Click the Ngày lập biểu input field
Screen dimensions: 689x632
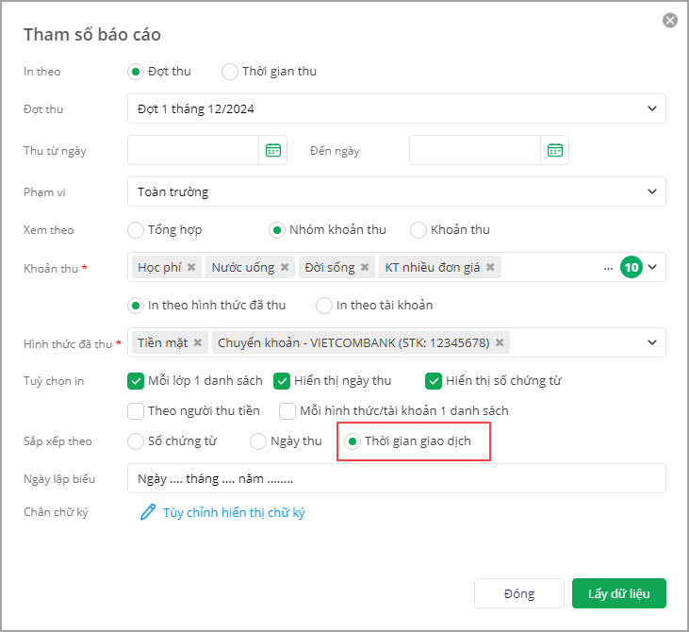(x=396, y=478)
